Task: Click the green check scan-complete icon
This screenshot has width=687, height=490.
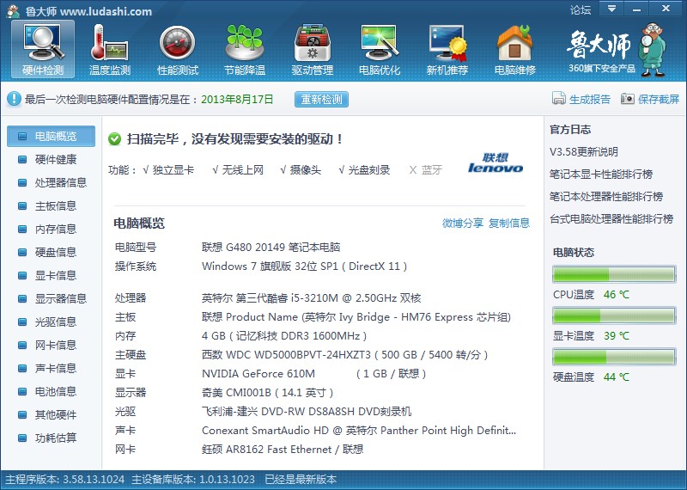Action: [114, 139]
